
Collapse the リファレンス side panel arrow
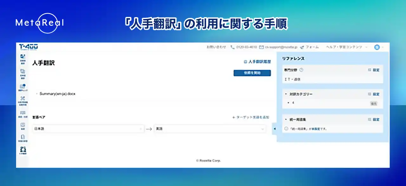(274, 129)
